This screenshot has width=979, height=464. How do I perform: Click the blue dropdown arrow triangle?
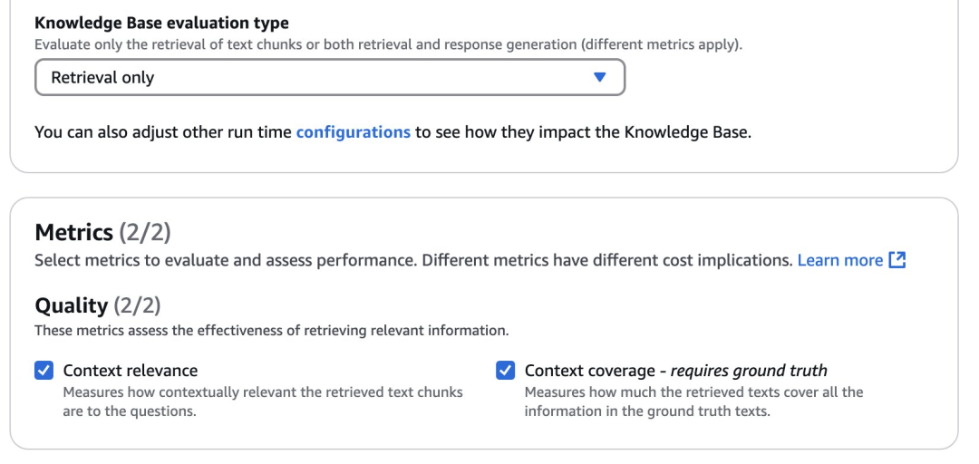(598, 78)
